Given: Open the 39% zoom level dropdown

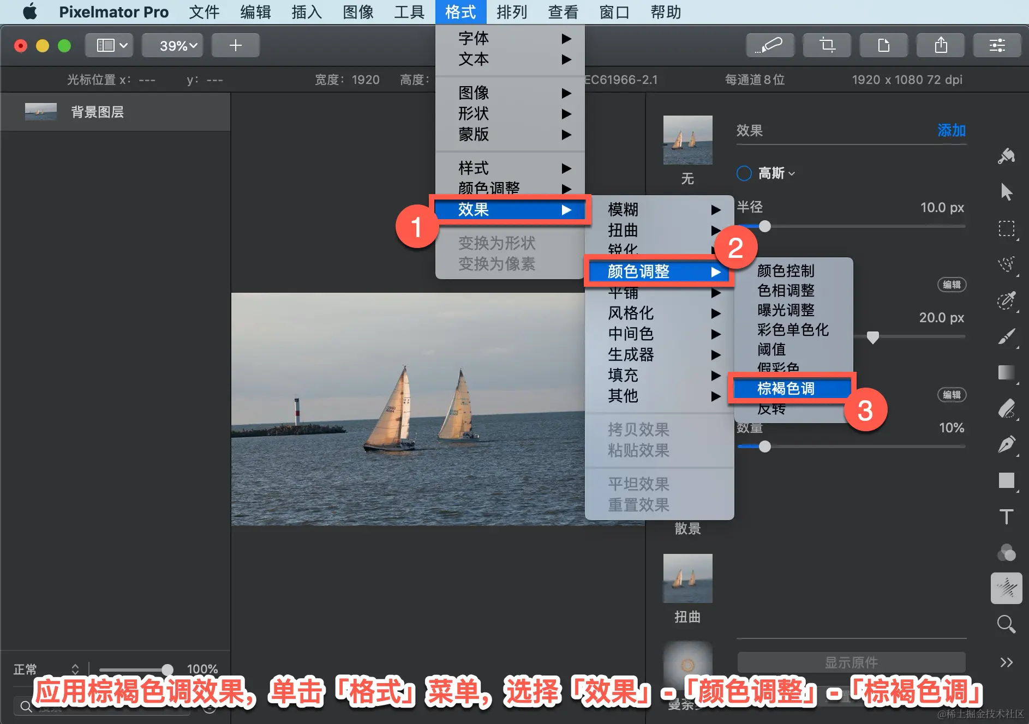Looking at the screenshot, I should (172, 45).
